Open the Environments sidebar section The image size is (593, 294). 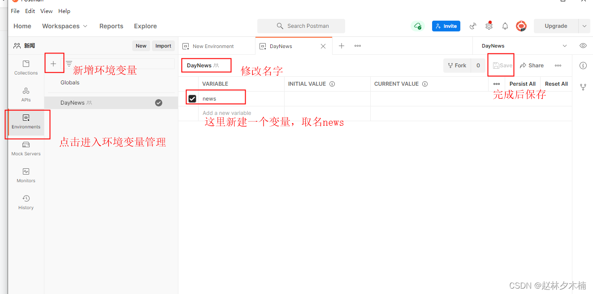click(26, 122)
